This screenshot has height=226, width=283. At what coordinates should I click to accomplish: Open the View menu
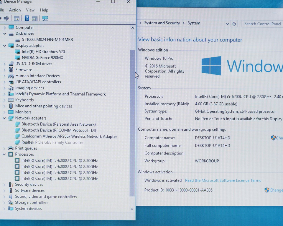click(x=30, y=10)
